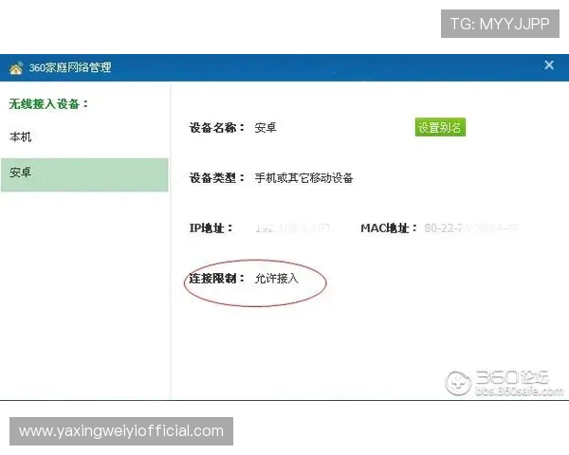569x455 pixels.
Task: Click the 连接限制 label
Action: tap(216, 279)
